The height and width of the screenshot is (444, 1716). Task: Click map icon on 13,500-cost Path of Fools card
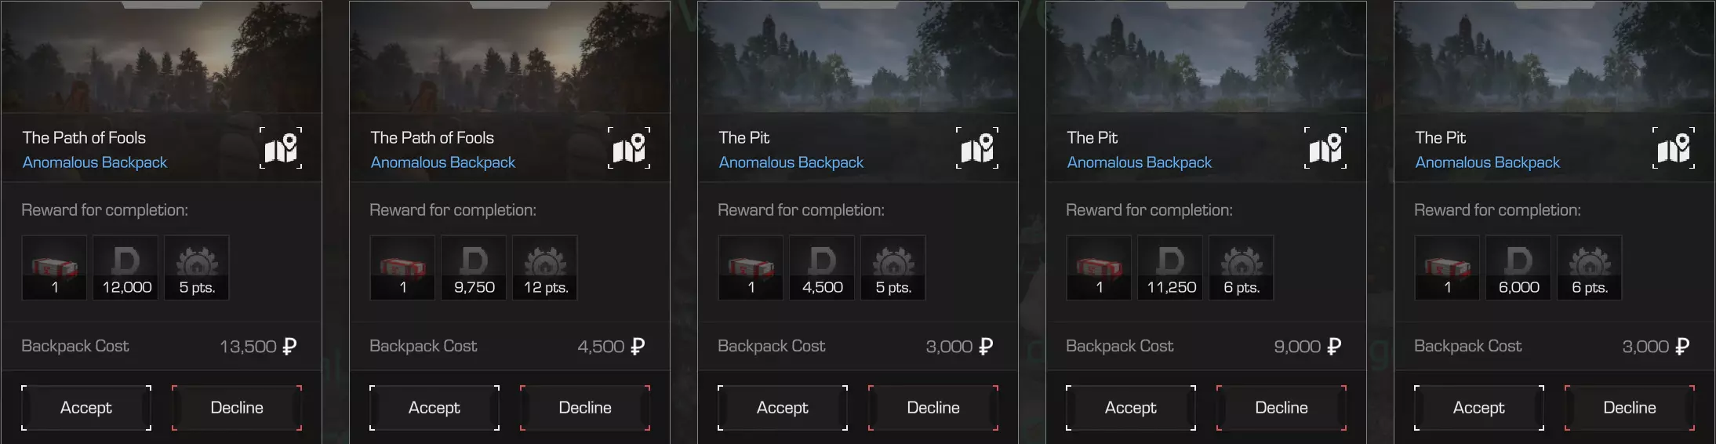[x=281, y=148]
